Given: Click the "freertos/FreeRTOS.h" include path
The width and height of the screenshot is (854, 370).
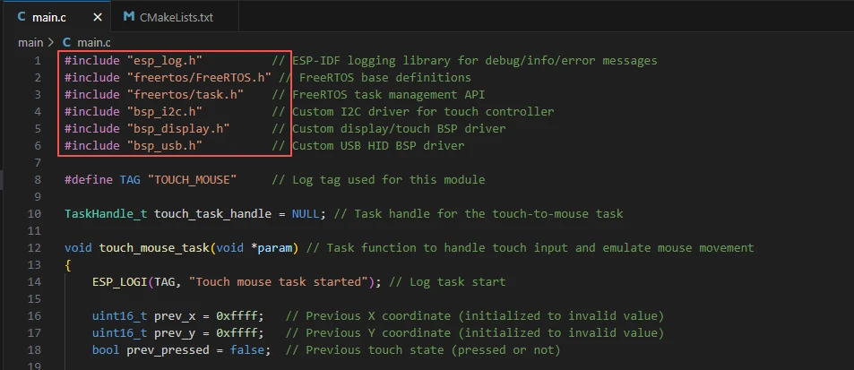Looking at the screenshot, I should [x=194, y=77].
